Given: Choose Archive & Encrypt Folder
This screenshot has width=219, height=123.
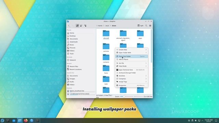Looking at the screenshot, I should [x=131, y=73].
